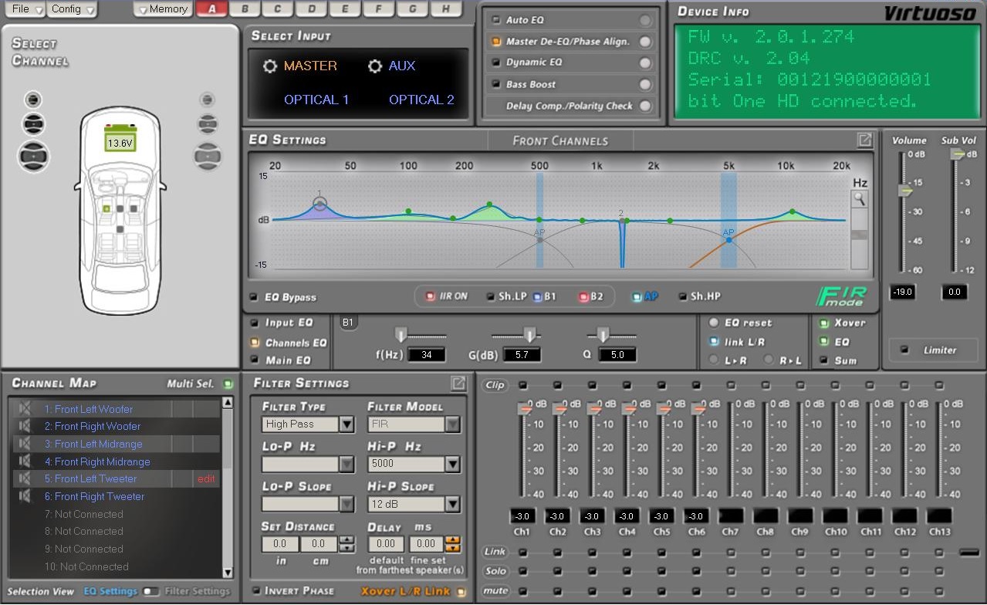Open the Filter Type dropdown
This screenshot has width=987, height=605.
tap(345, 424)
